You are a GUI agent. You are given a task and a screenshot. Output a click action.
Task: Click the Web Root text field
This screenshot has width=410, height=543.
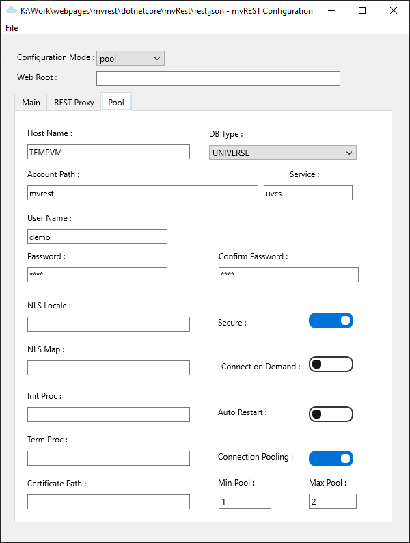pyautogui.click(x=218, y=79)
